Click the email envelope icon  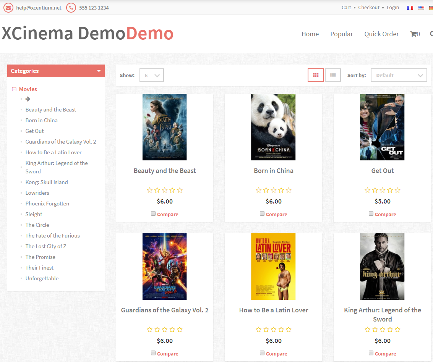8,8
